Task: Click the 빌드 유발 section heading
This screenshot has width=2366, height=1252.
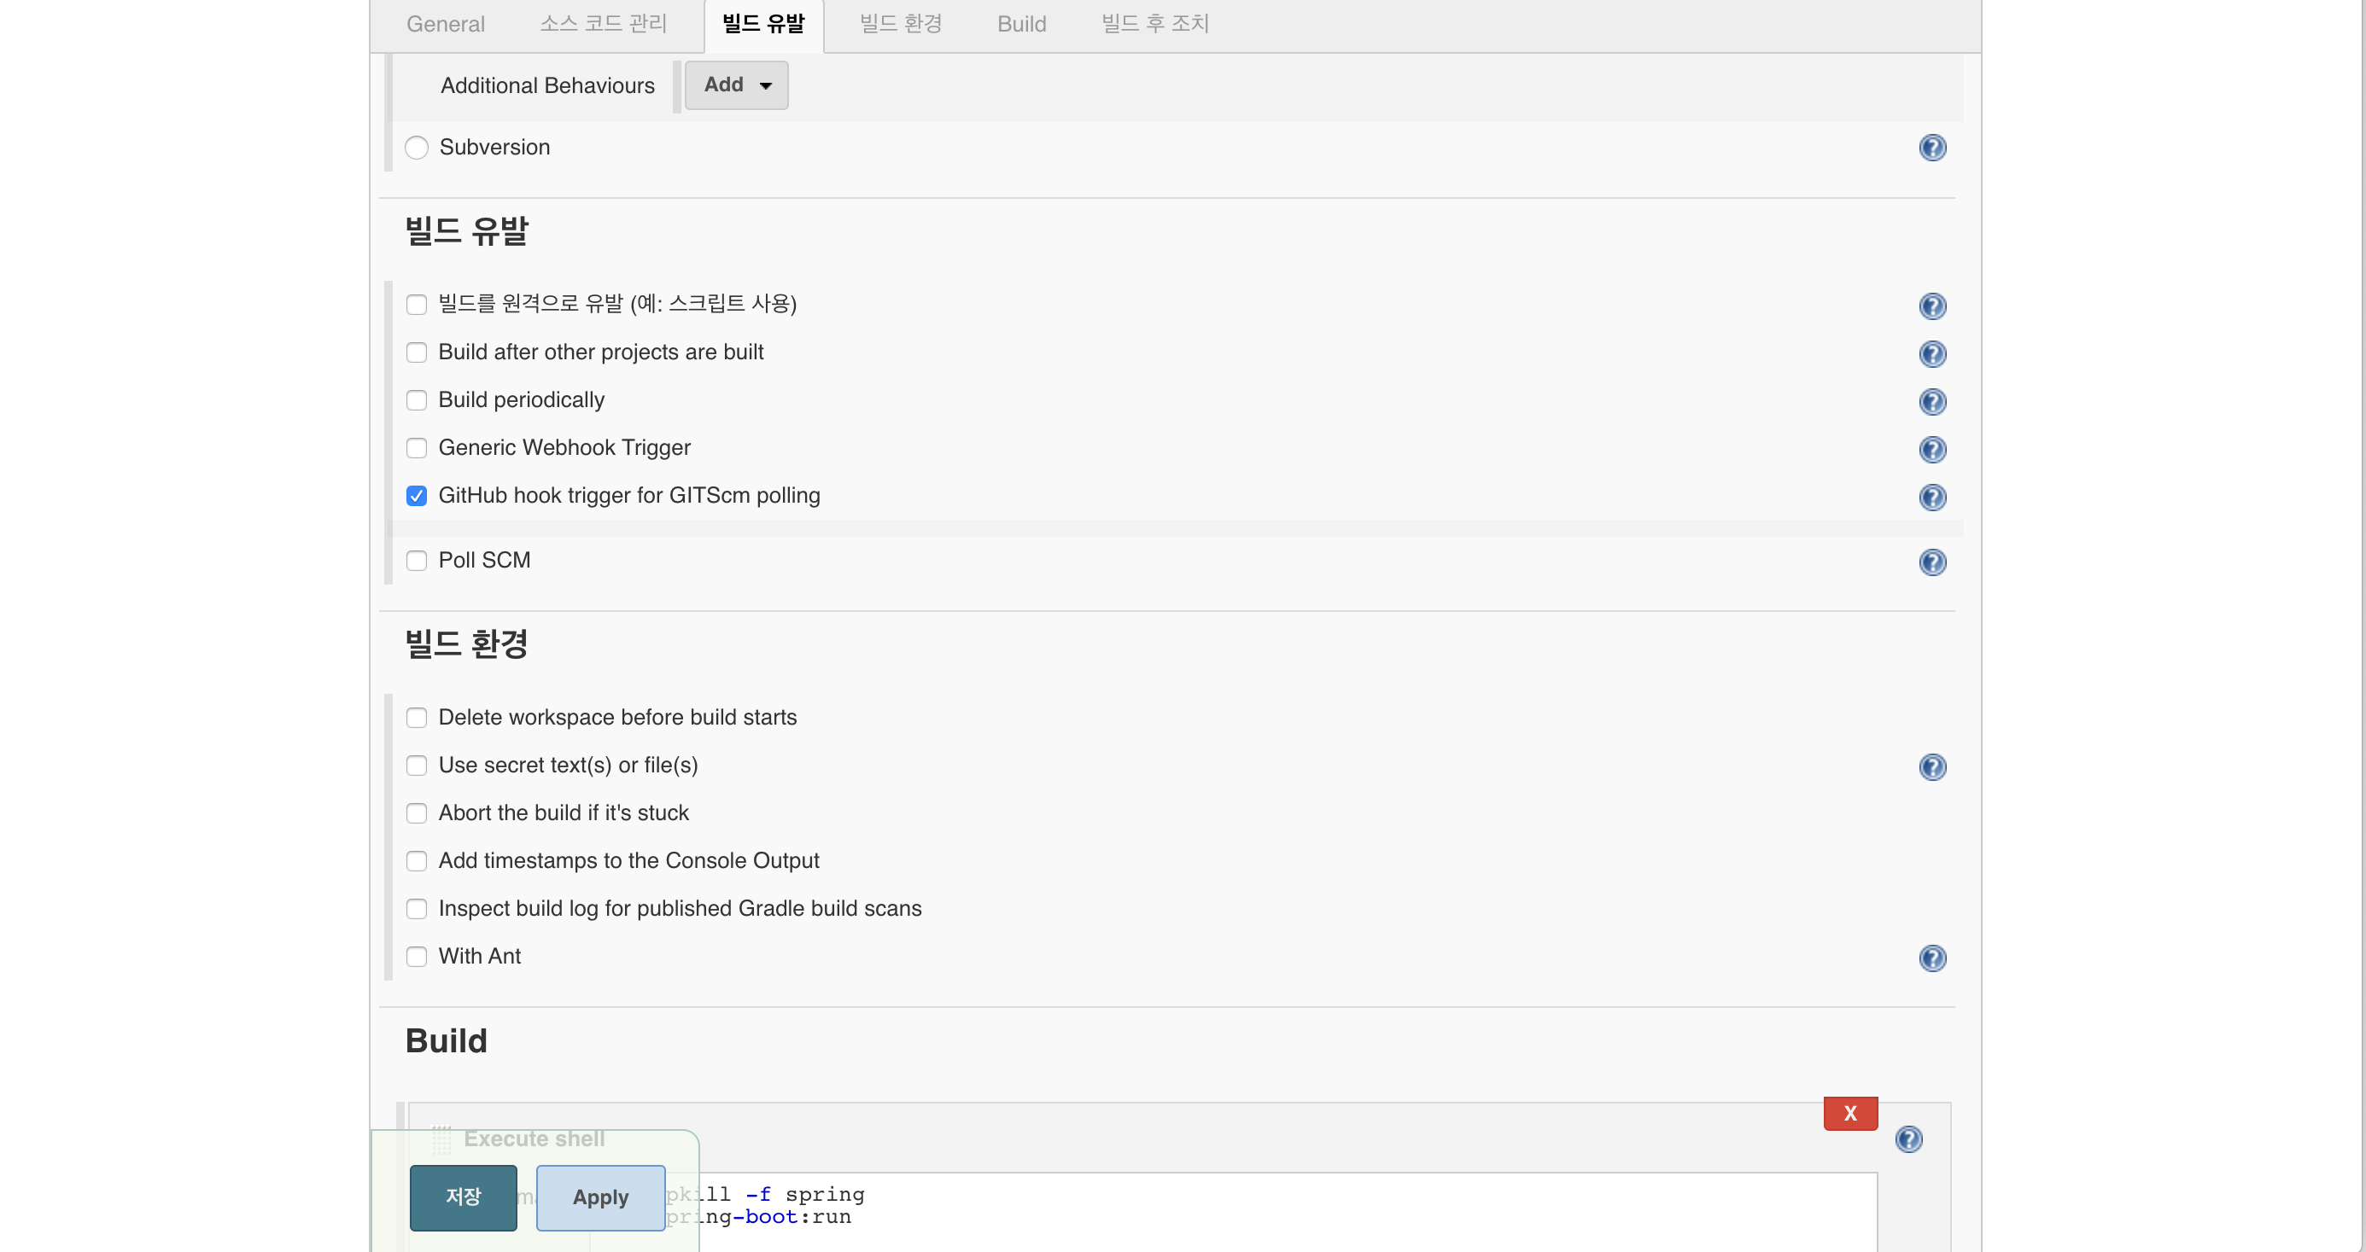Action: (466, 230)
